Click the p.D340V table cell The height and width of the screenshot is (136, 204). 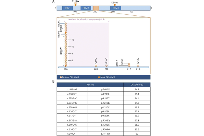click(105, 90)
